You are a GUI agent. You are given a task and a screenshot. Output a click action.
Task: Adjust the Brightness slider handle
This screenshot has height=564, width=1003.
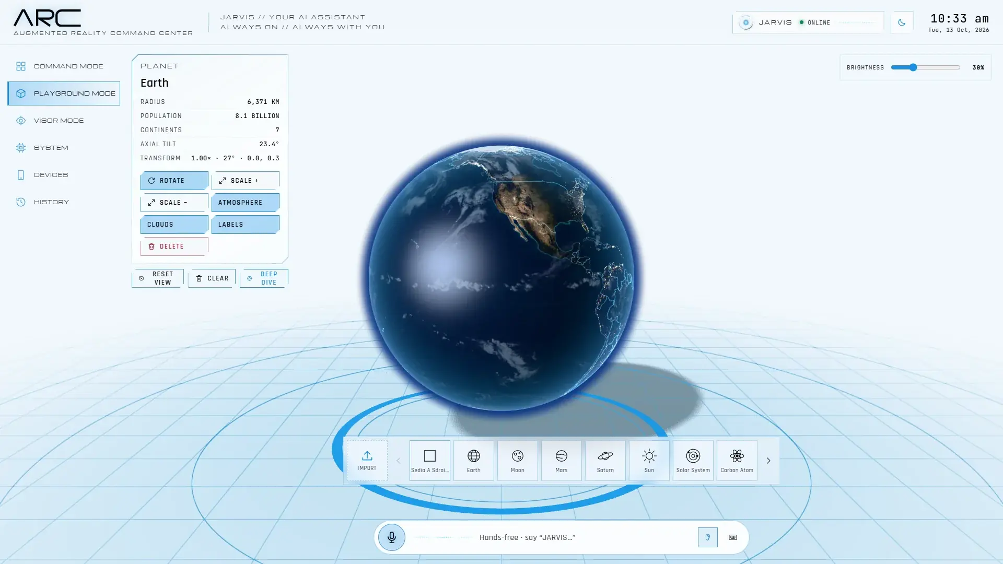pos(913,67)
